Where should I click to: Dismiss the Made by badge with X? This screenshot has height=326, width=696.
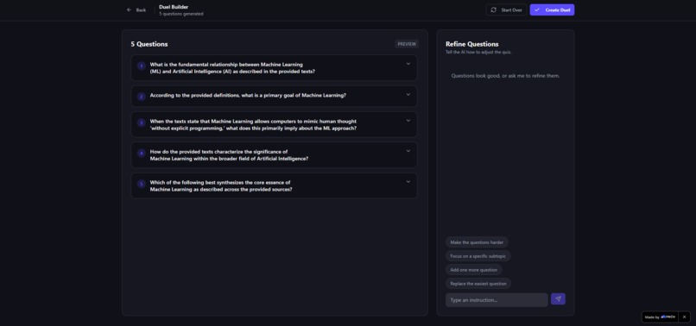pos(684,317)
